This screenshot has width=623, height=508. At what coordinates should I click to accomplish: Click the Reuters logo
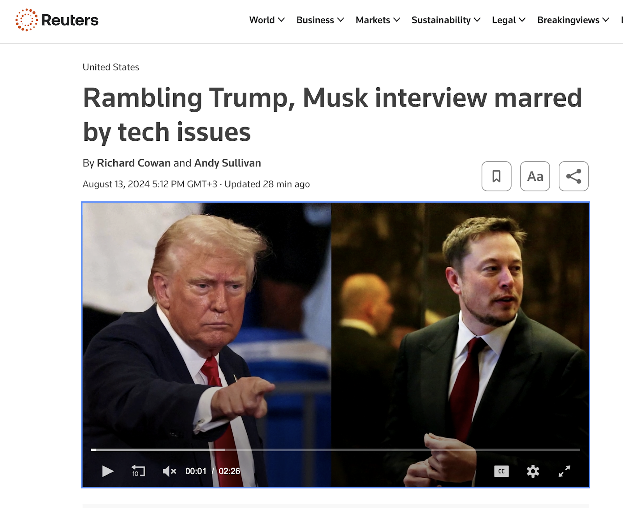[x=57, y=20]
